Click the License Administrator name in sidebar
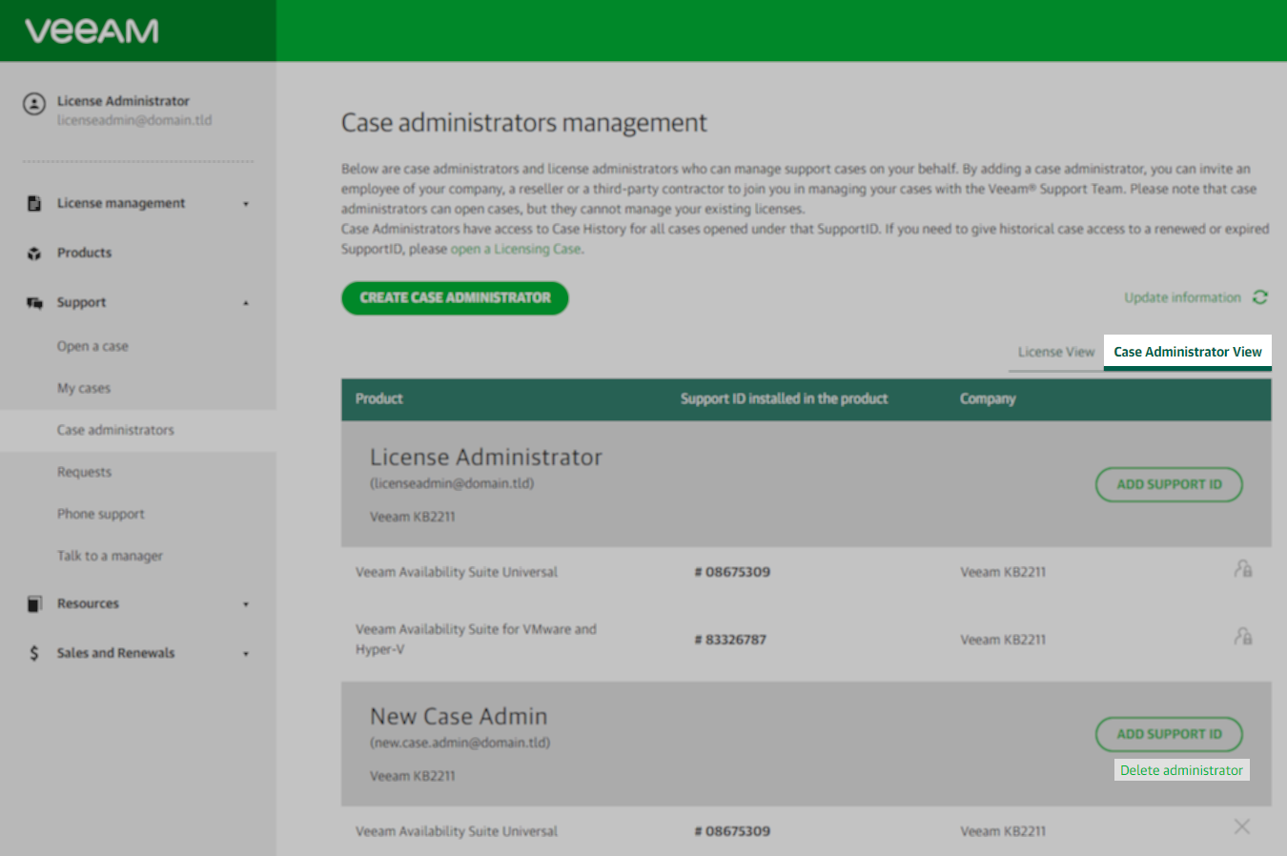Screen dimensions: 1287x856 [123, 101]
